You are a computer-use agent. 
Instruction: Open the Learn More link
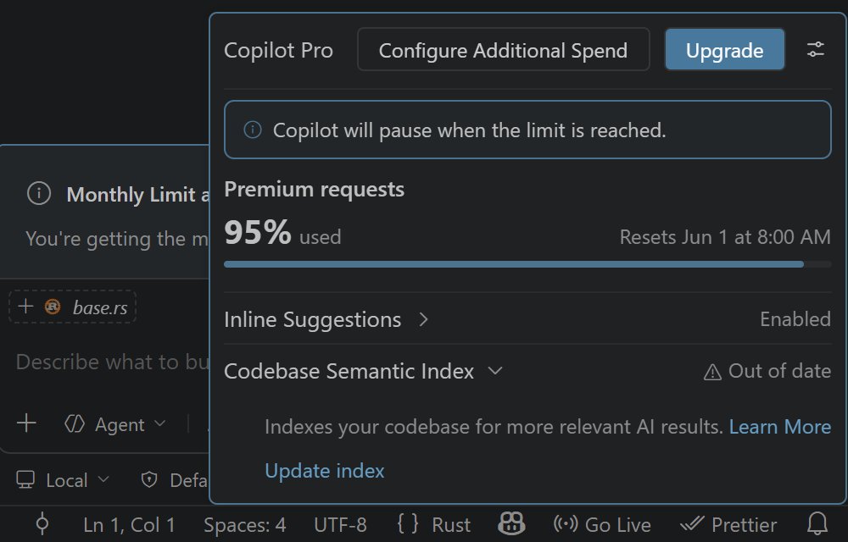click(x=780, y=427)
